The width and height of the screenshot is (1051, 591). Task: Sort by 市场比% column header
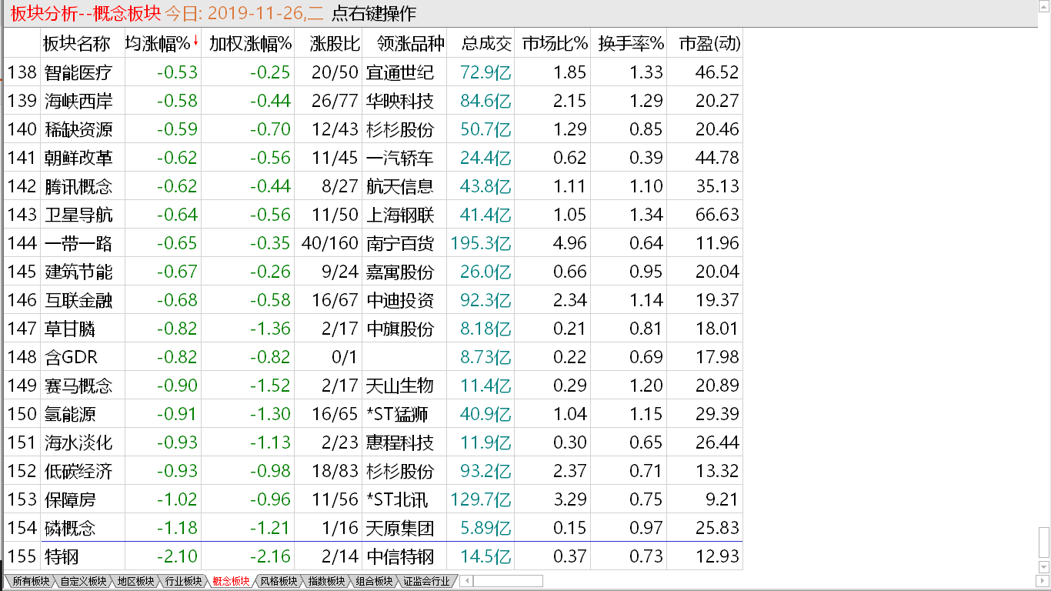[554, 43]
